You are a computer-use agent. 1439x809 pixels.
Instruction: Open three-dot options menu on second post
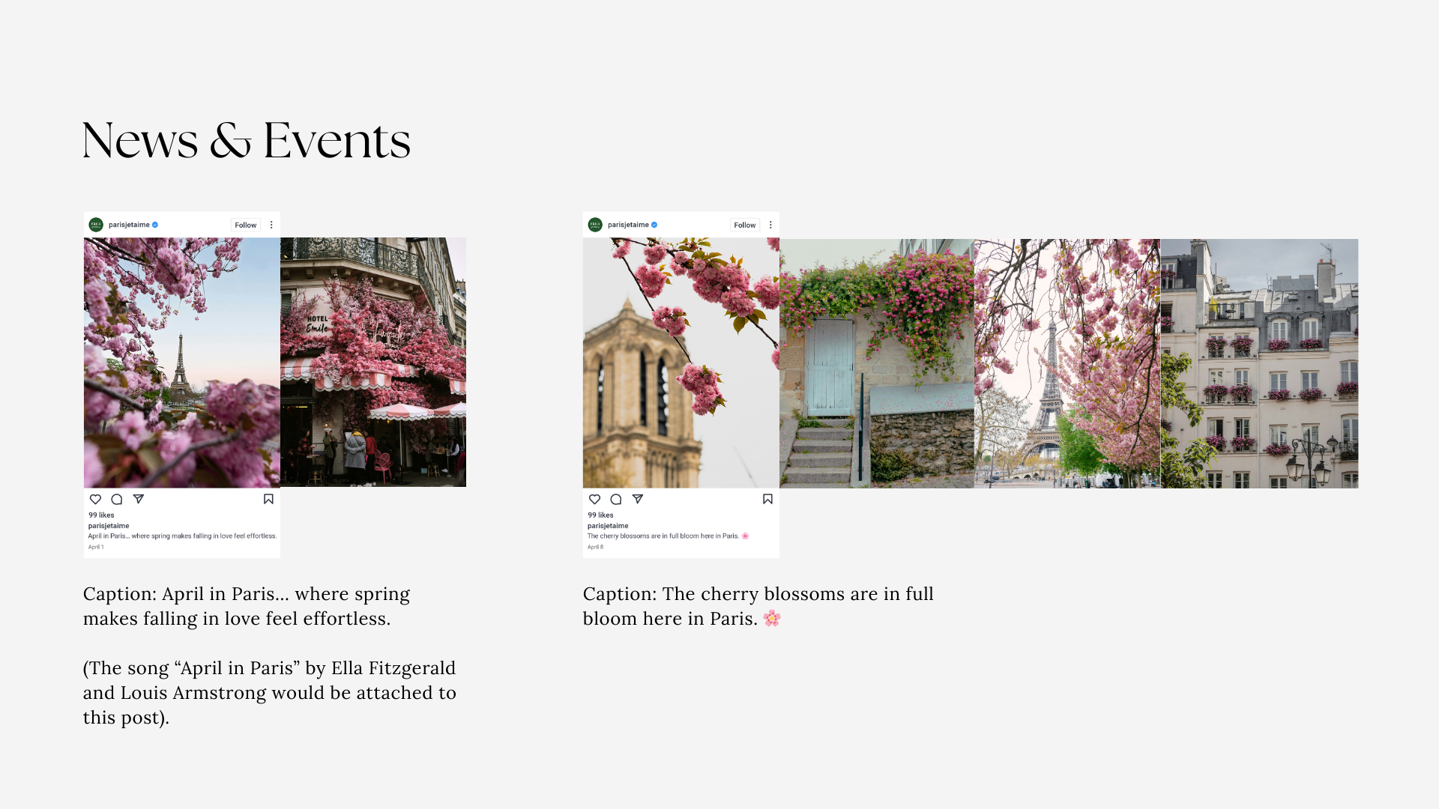click(x=770, y=225)
